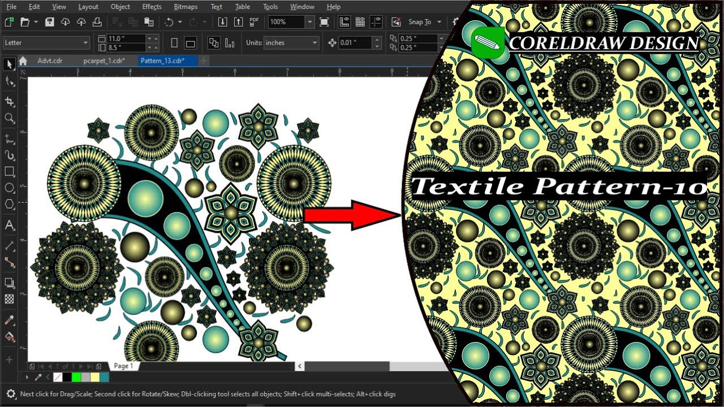Open the Units inches dropdown
The image size is (724, 407).
coord(315,43)
